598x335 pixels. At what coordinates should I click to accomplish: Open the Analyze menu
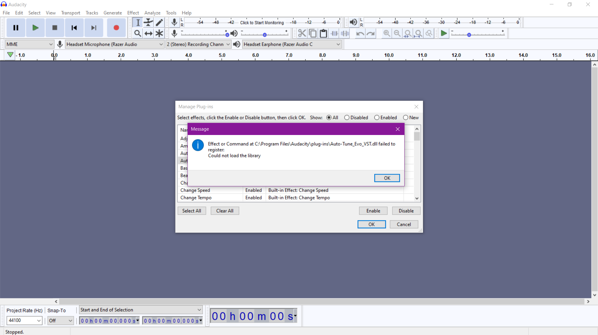click(x=152, y=13)
